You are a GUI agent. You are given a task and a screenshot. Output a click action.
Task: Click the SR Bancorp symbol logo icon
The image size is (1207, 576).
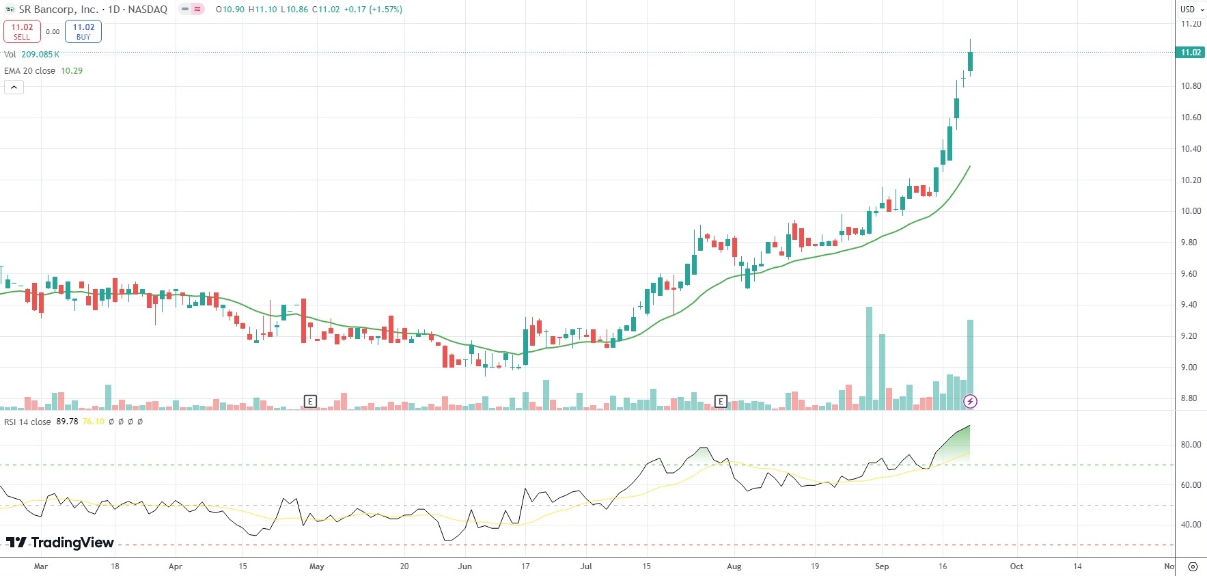pos(10,10)
